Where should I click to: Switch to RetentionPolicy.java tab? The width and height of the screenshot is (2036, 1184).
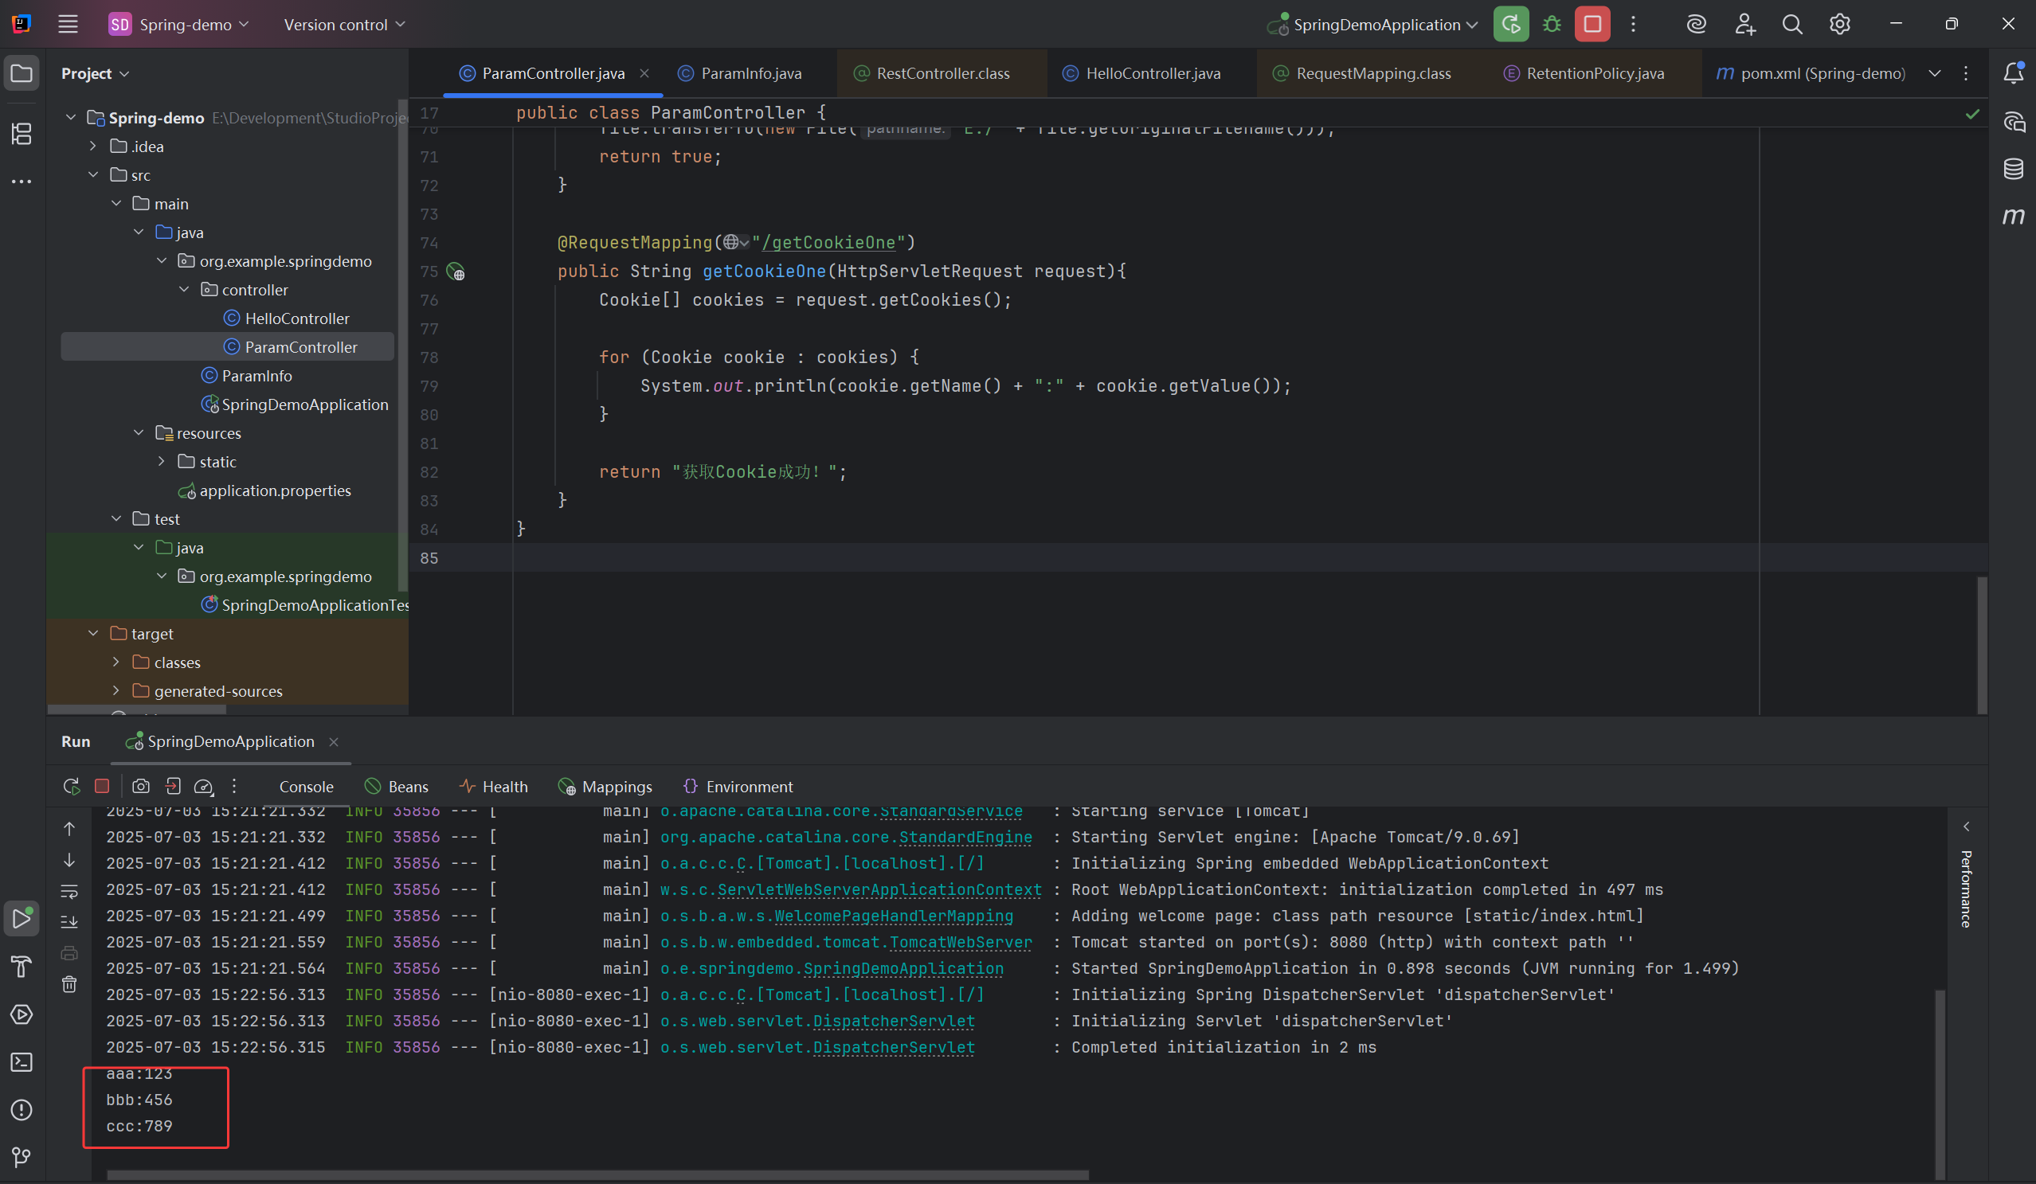coord(1584,73)
